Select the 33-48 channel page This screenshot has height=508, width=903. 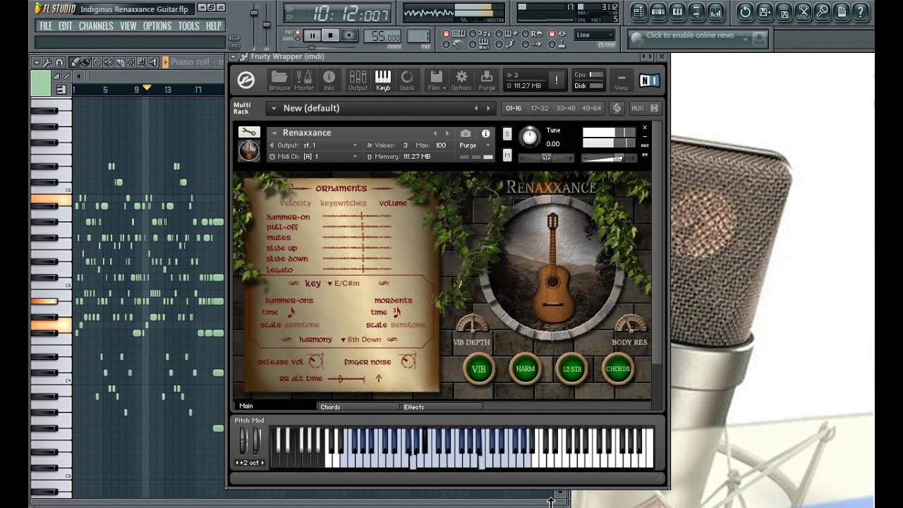566,108
